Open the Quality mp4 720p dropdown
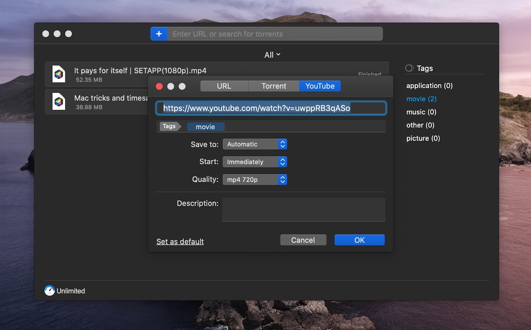 pyautogui.click(x=255, y=180)
